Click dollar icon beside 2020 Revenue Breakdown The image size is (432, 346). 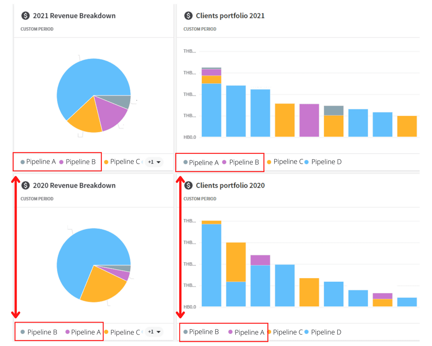click(25, 185)
